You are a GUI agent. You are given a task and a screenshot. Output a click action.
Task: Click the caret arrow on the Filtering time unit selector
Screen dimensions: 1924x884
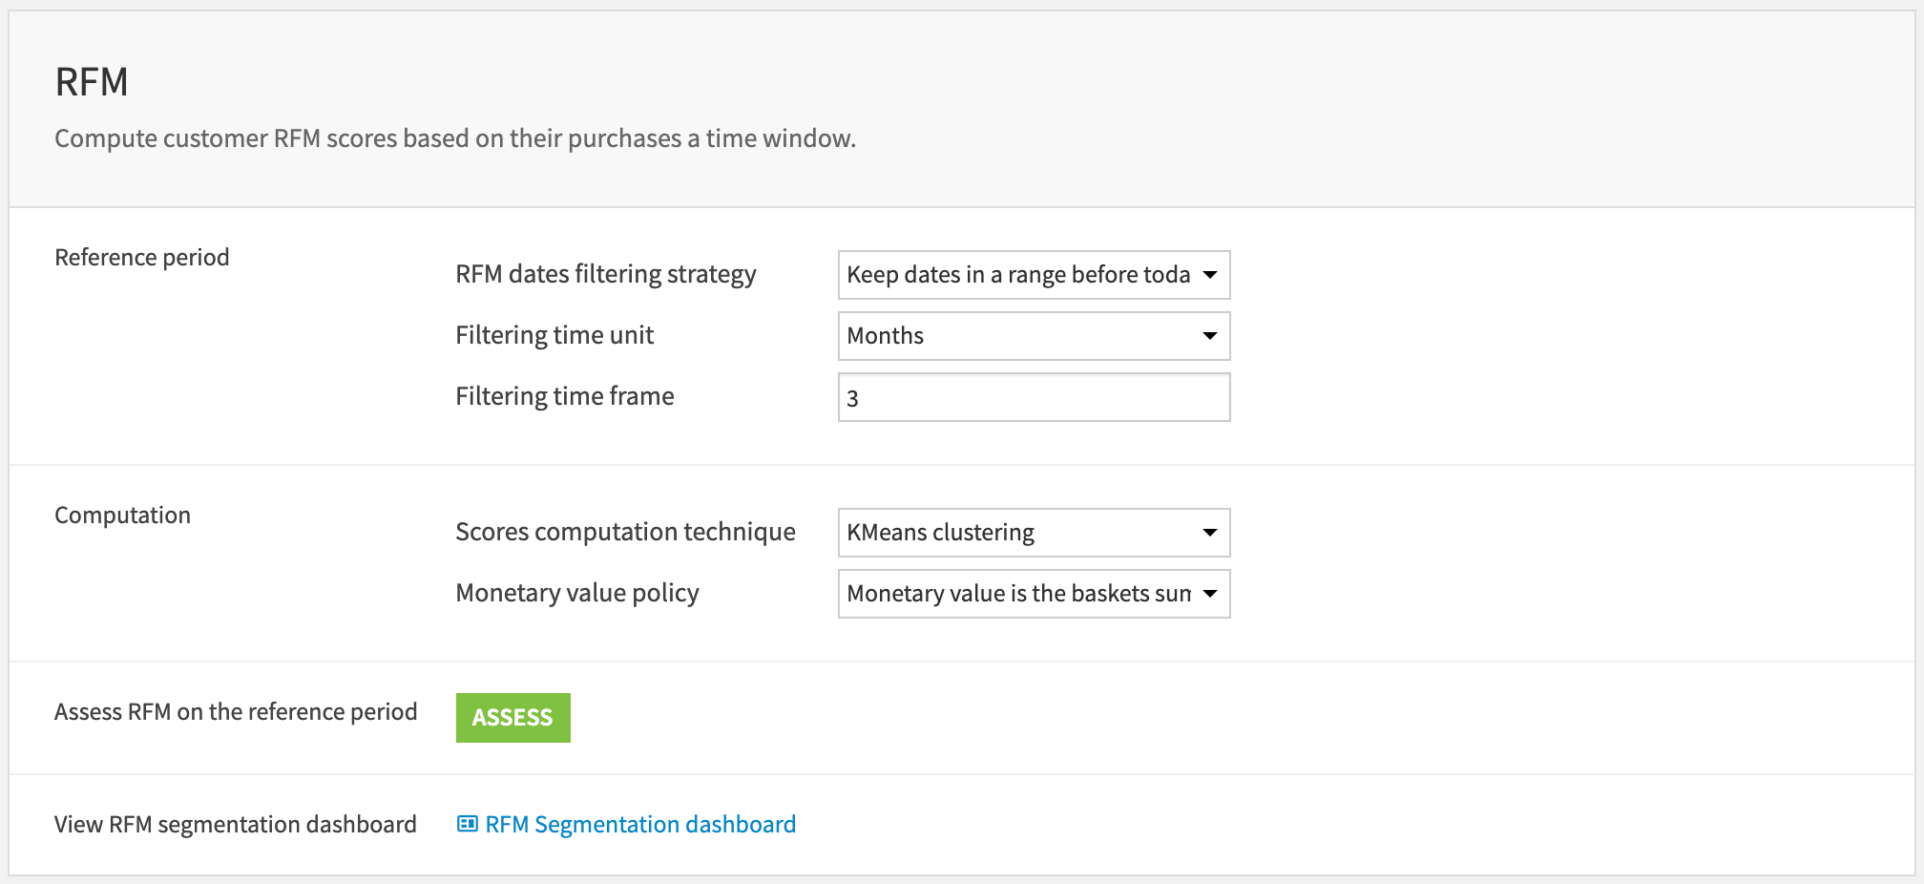coord(1210,335)
